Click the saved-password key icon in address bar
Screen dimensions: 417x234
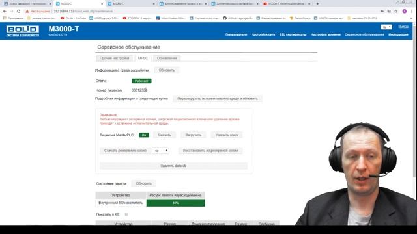(x=382, y=12)
